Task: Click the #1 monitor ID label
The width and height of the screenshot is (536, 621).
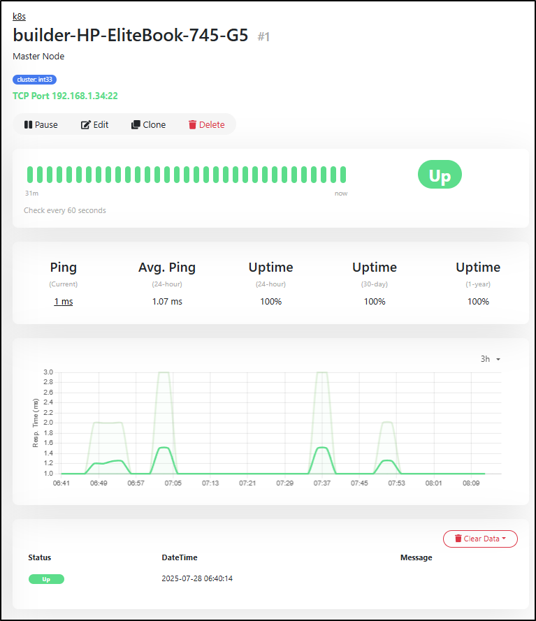Action: 264,37
